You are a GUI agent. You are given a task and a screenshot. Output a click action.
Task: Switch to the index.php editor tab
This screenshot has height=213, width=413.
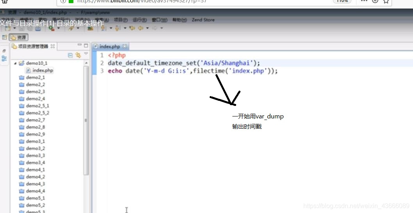click(110, 47)
